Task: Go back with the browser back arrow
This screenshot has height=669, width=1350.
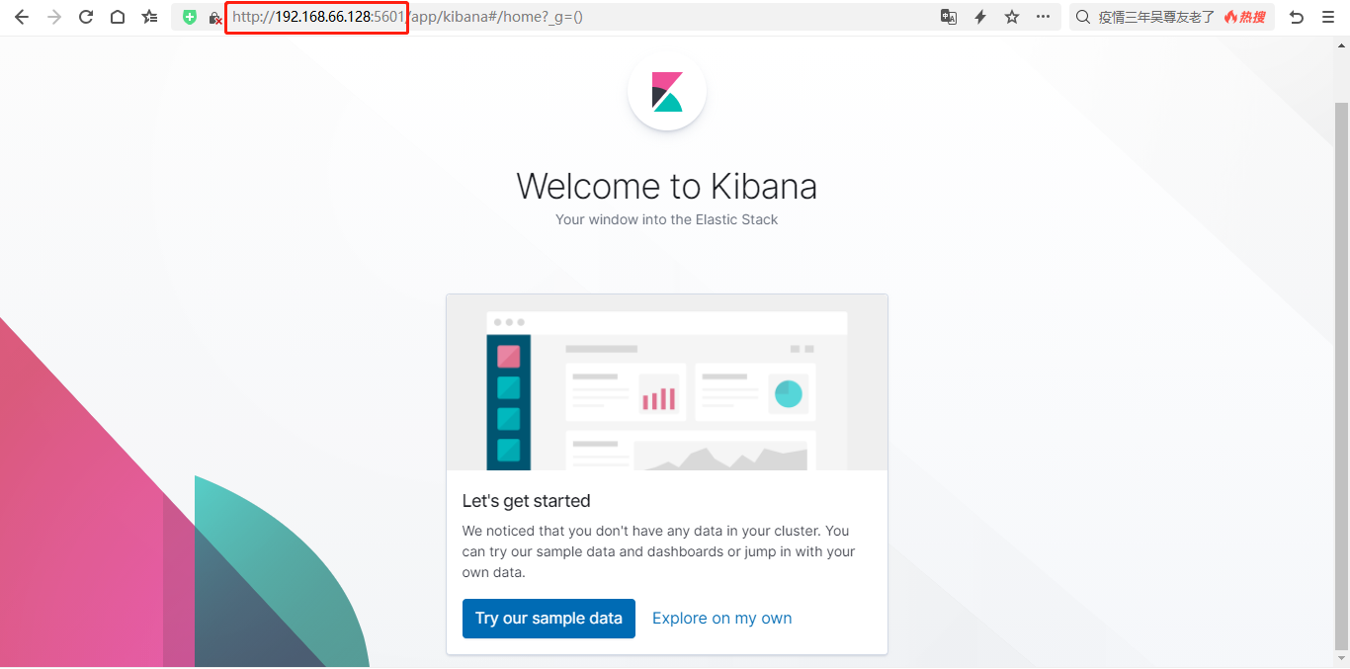Action: point(22,17)
